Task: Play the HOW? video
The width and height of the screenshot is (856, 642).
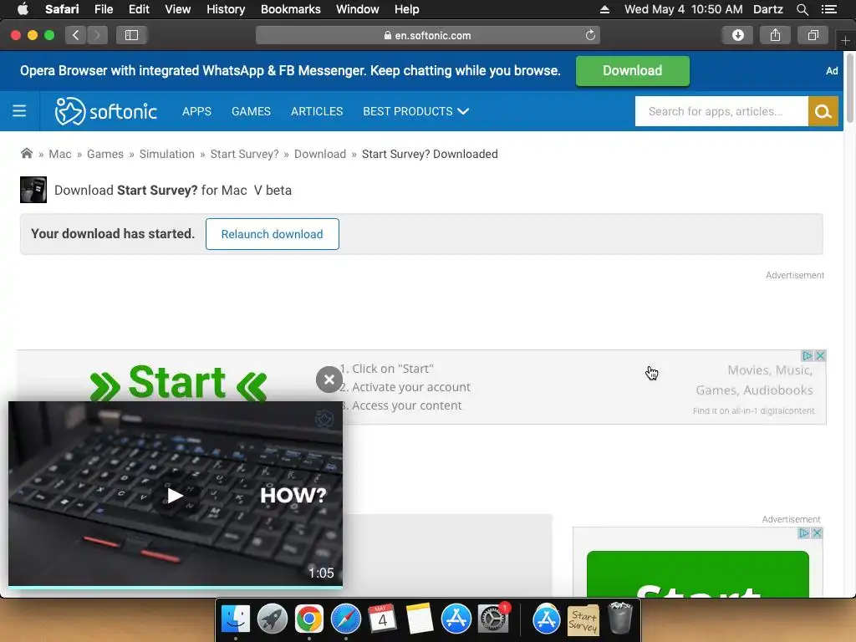Action: point(175,496)
